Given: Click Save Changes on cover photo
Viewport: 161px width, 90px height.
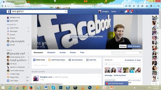Looking at the screenshot, I should point(134,46).
